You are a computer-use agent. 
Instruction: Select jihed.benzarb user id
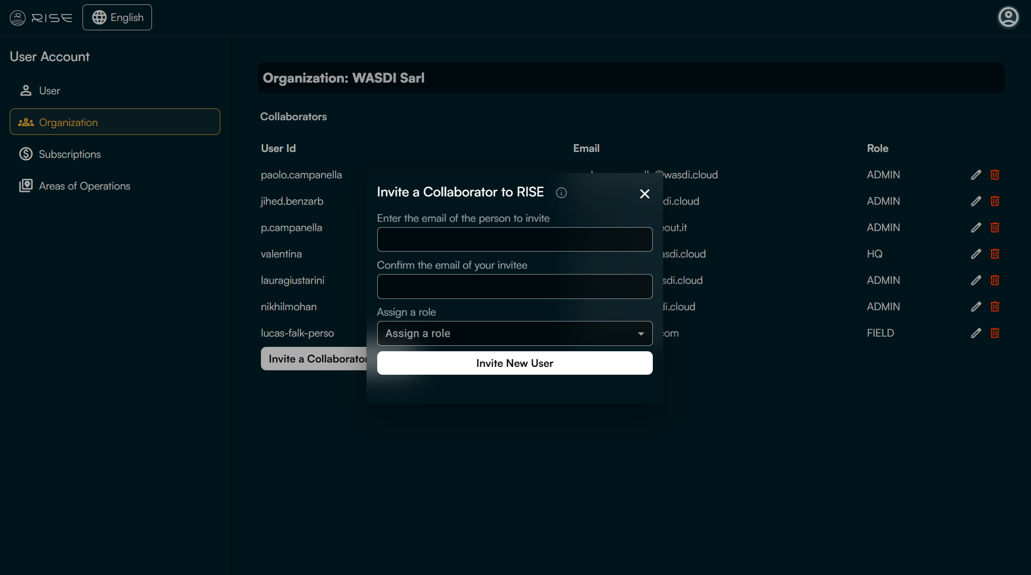292,201
